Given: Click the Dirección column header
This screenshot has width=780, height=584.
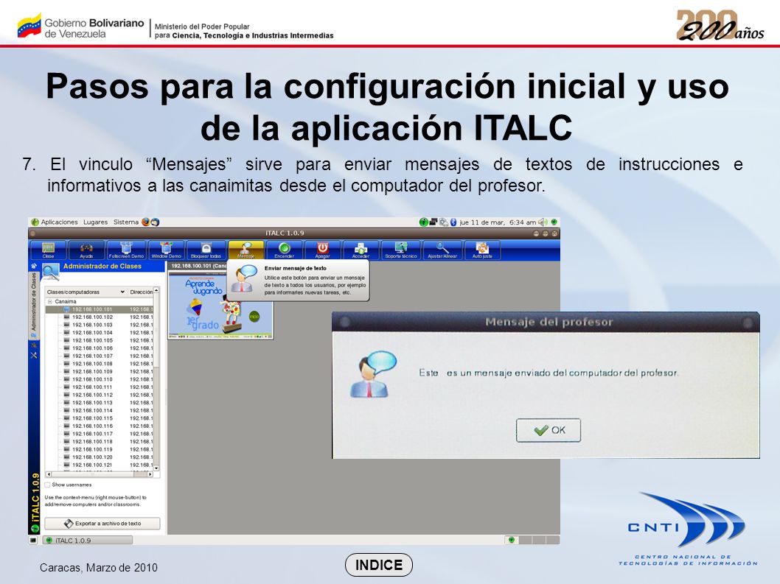Looking at the screenshot, I should coord(142,292).
